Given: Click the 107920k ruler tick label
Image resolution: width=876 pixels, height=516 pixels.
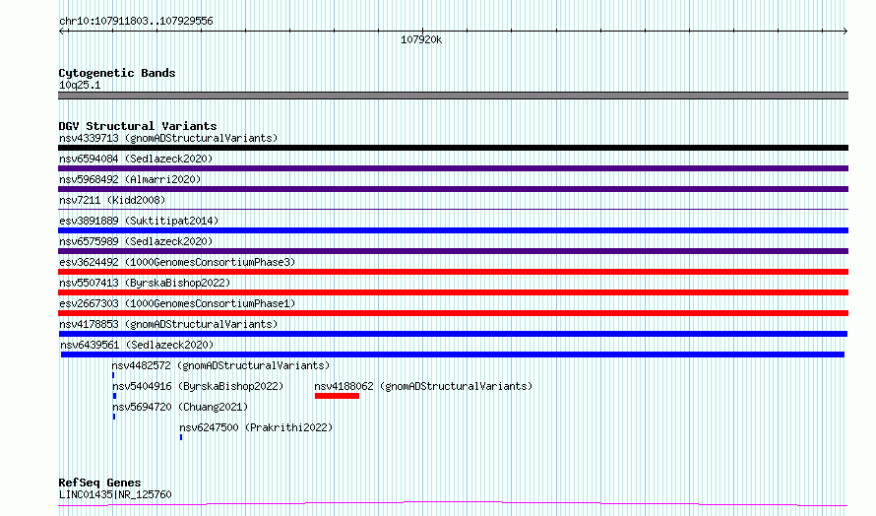Looking at the screenshot, I should point(421,39).
